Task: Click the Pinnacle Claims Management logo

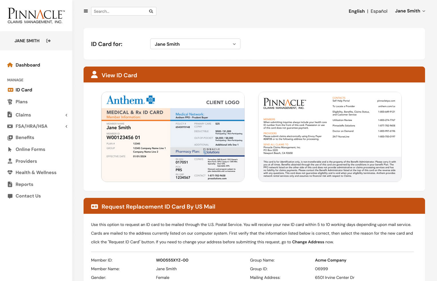Action: (36, 16)
